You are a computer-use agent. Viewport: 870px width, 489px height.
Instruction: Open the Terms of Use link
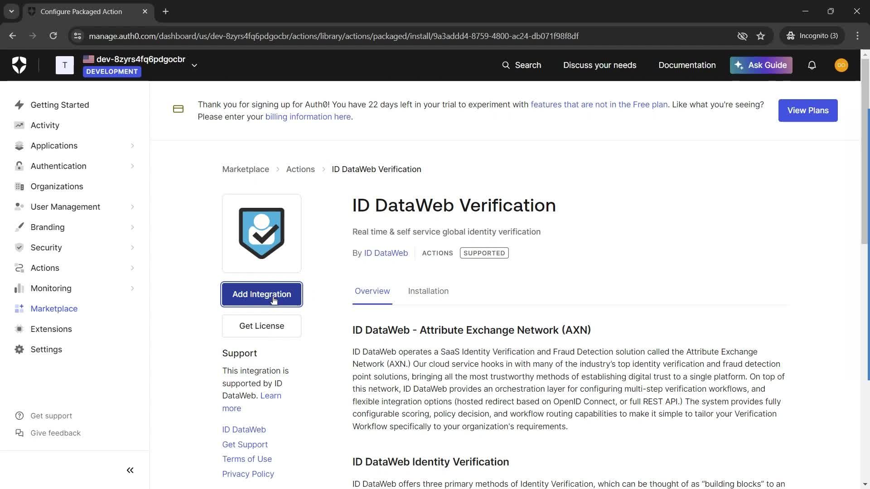[x=247, y=459]
